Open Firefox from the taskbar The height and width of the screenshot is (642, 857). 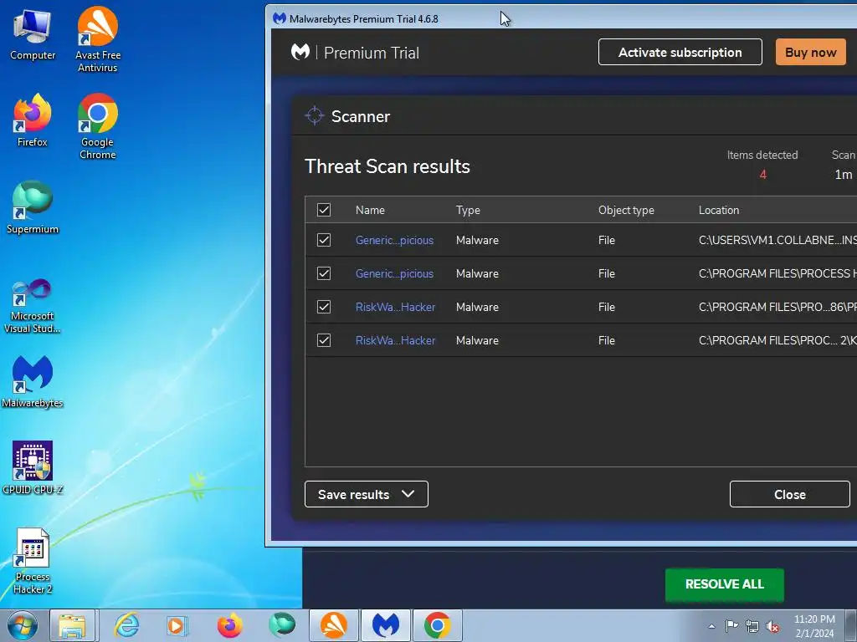(x=229, y=625)
